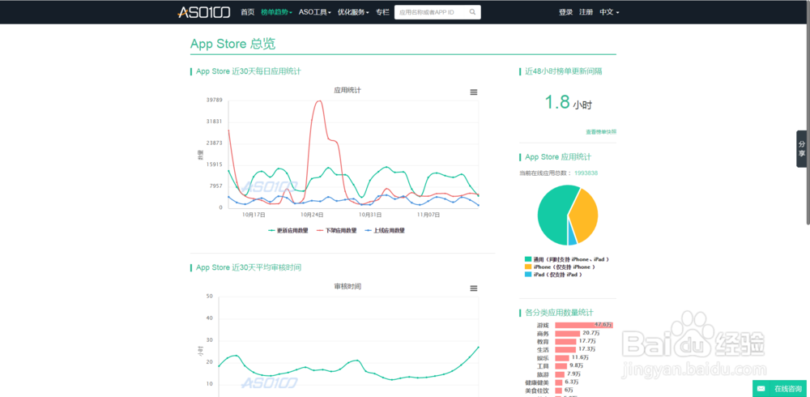The height and width of the screenshot is (397, 810).
Task: Expand the ASO工具 dropdown menu
Action: click(x=314, y=12)
